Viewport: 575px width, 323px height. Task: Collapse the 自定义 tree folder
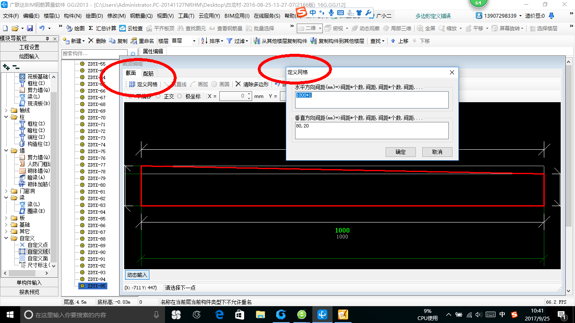pyautogui.click(x=6, y=238)
